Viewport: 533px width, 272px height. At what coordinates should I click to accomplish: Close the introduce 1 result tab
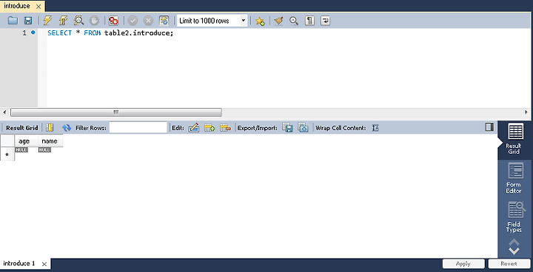point(44,264)
